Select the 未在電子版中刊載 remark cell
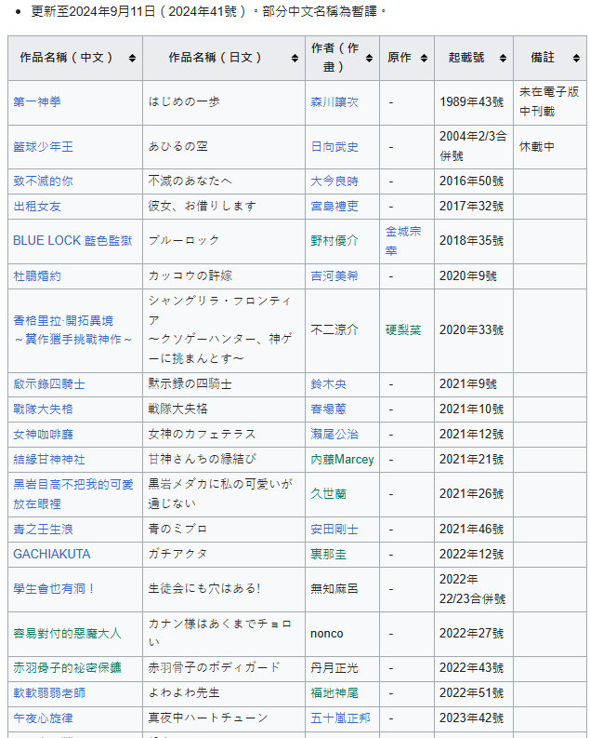Viewport: 590px width, 738px height. click(549, 101)
